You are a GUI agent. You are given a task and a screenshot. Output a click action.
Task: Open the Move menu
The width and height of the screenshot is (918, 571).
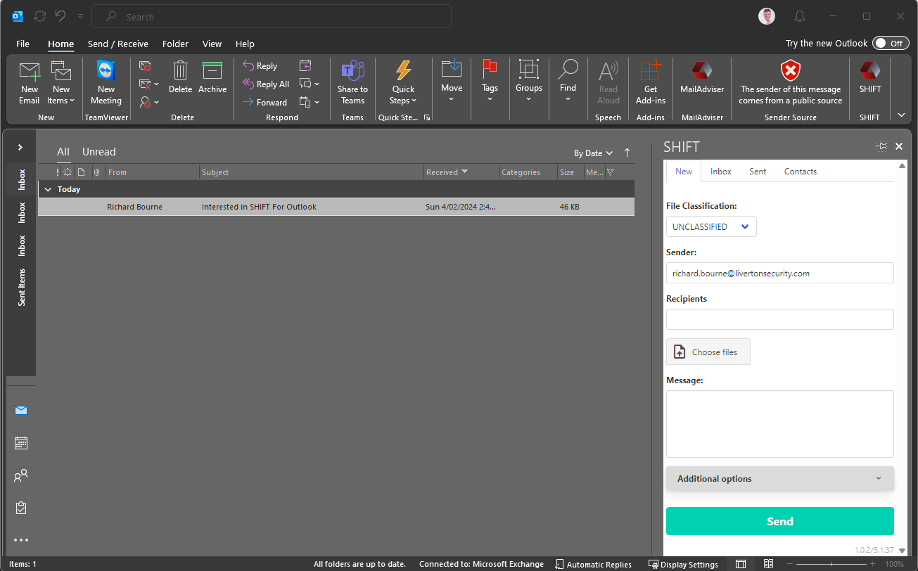coord(452,82)
